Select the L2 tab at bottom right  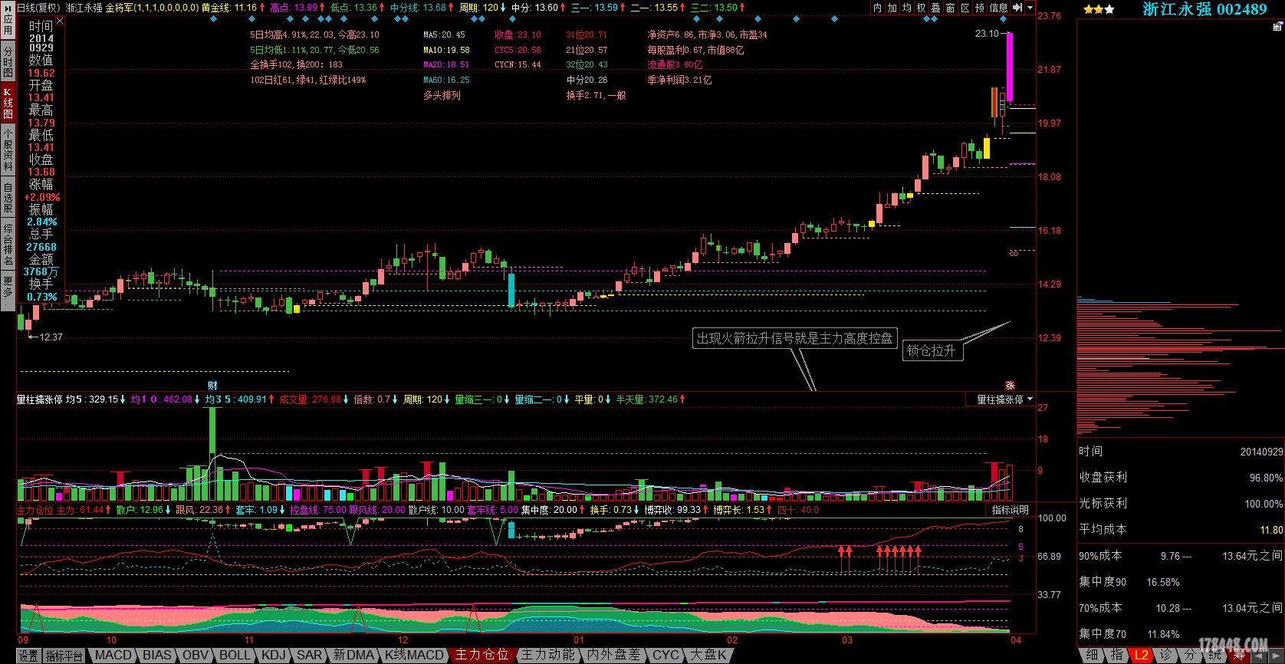click(1142, 656)
